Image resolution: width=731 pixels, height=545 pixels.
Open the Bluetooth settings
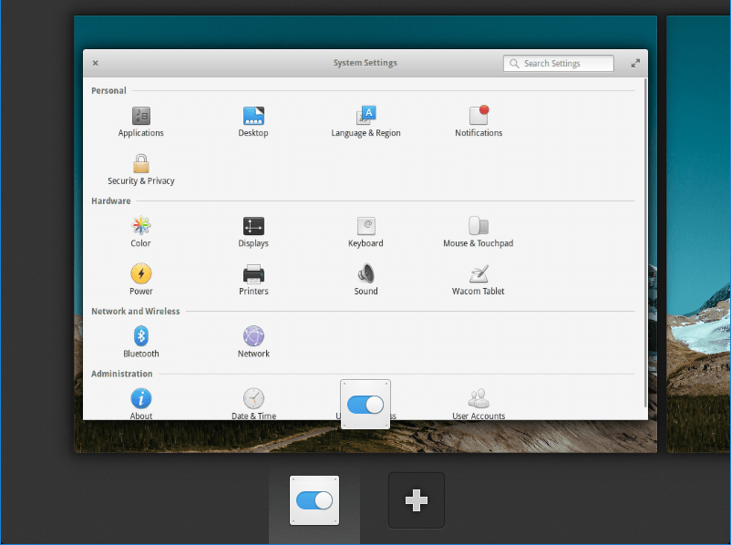(x=140, y=342)
